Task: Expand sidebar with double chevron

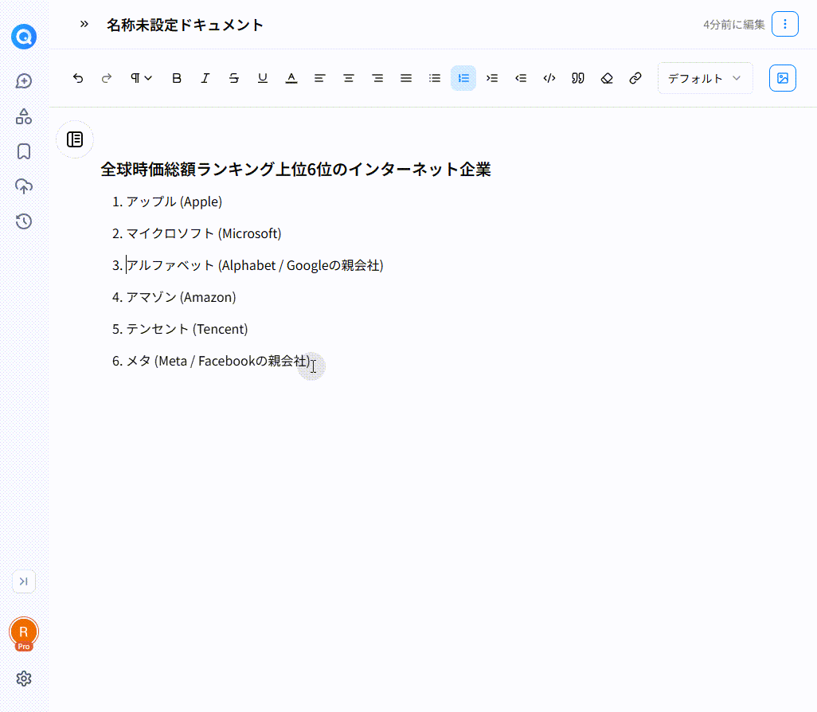Action: click(x=84, y=24)
